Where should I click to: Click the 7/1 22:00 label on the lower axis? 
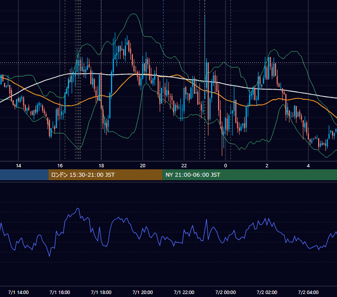click(184, 292)
